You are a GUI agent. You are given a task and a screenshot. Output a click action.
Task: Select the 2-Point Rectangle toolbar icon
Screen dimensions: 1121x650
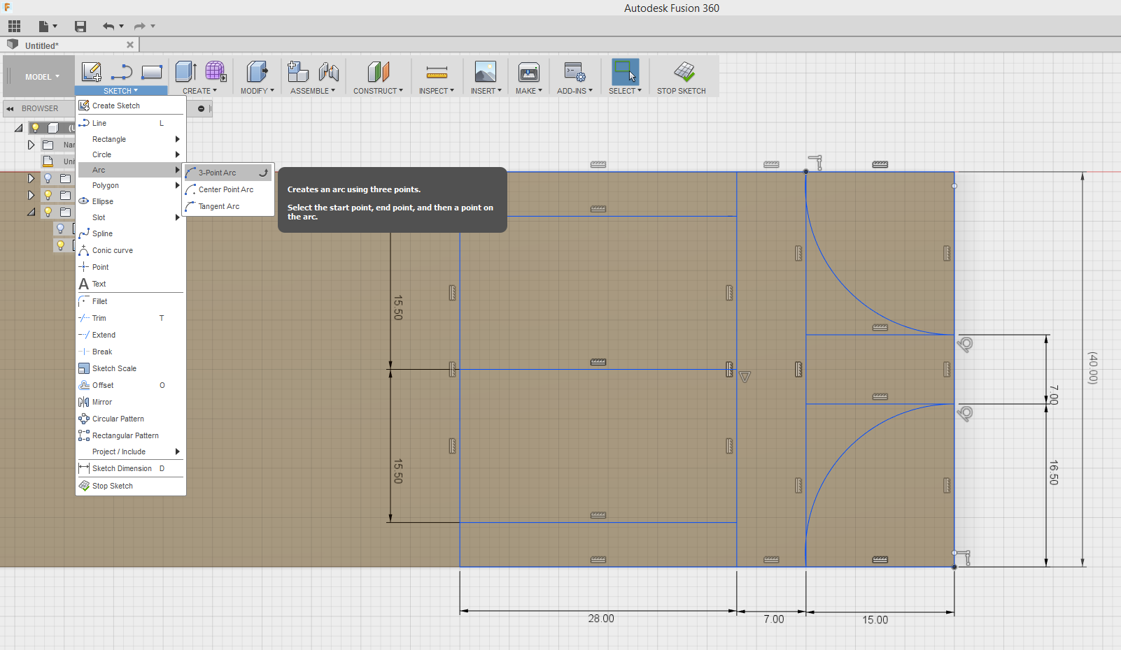pos(152,72)
